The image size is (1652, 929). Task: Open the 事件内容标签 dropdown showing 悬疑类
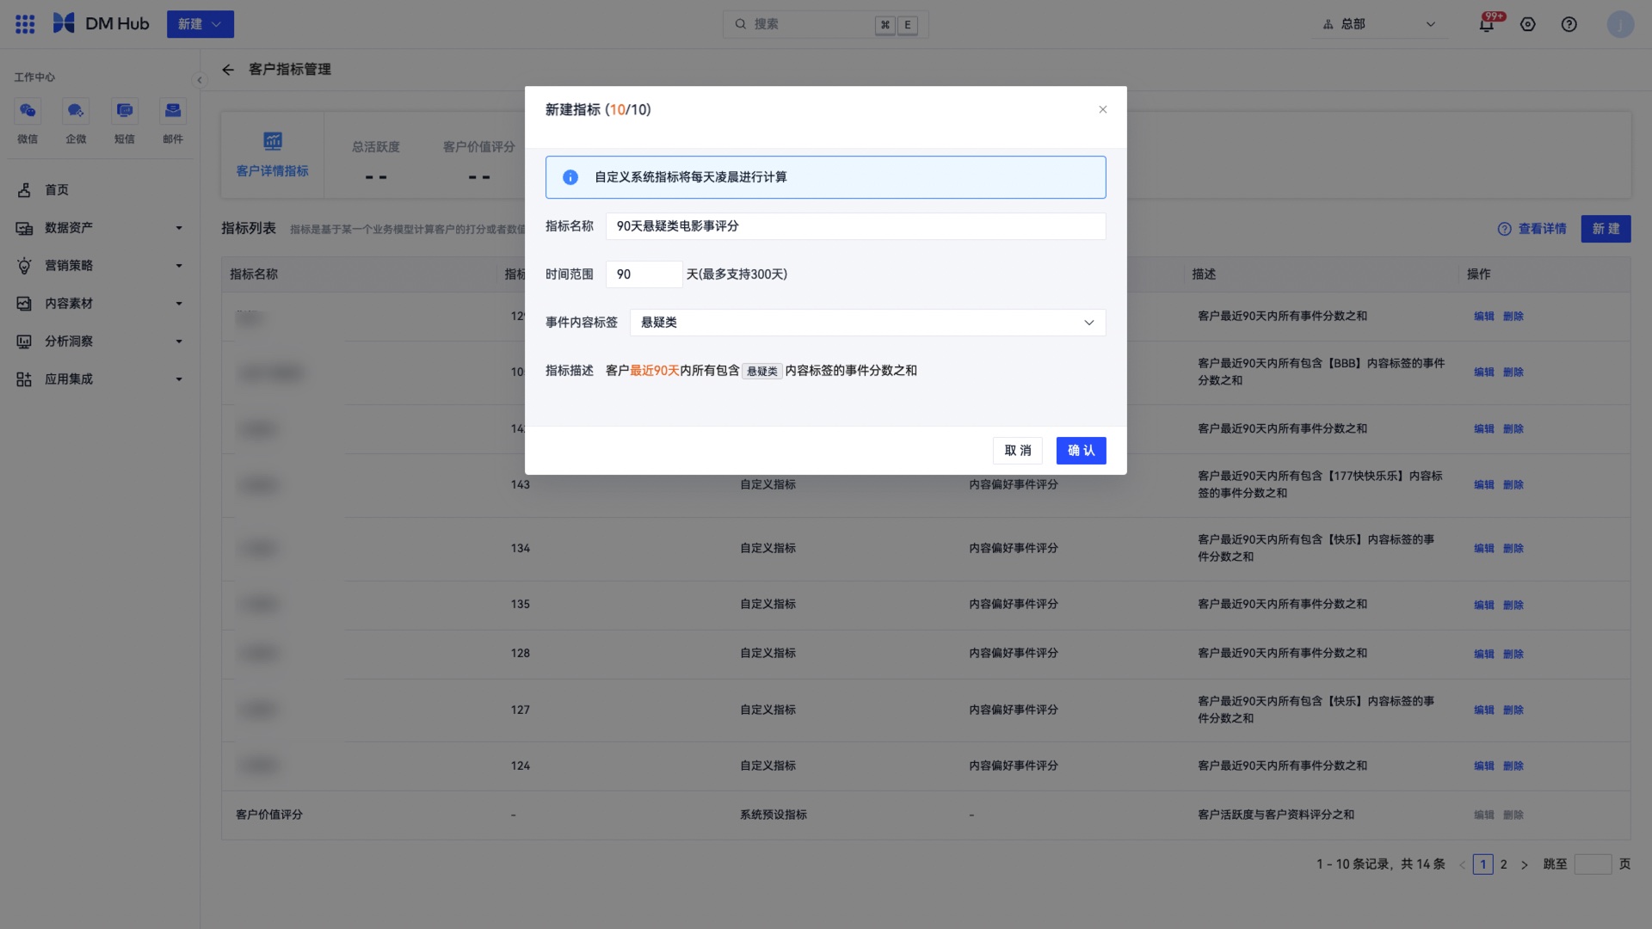click(867, 323)
